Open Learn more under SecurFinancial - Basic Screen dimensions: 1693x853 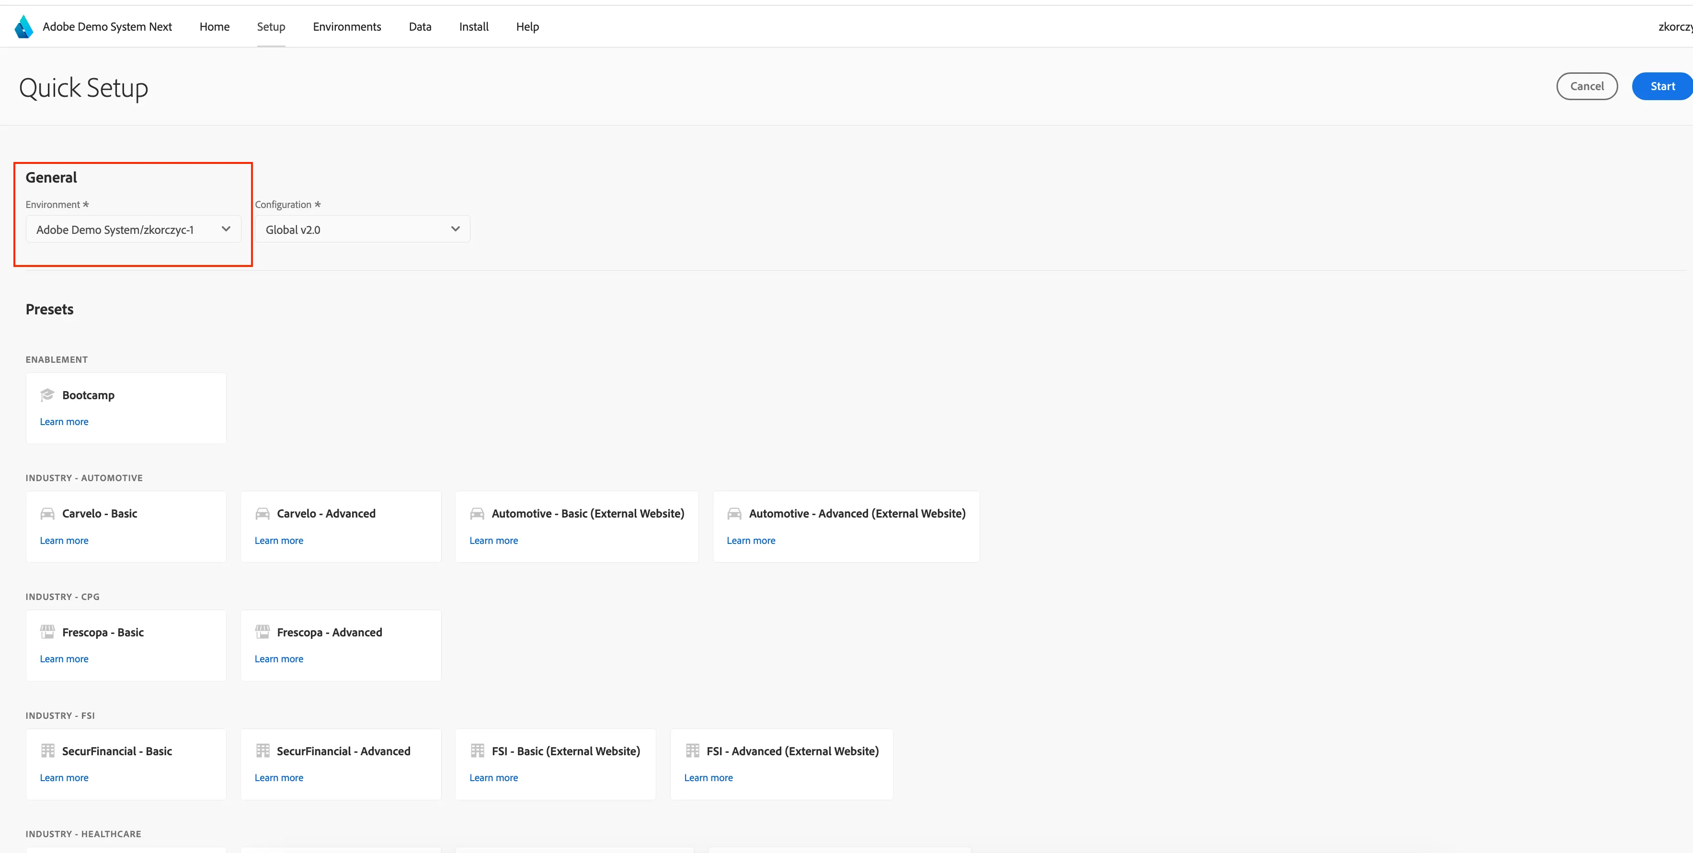click(64, 777)
